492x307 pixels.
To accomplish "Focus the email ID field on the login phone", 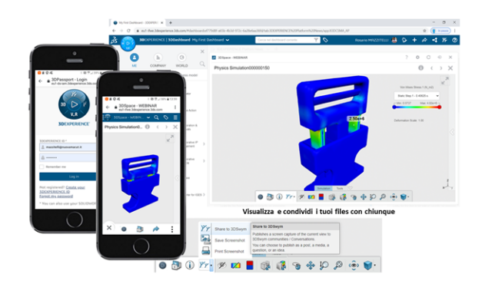I will click(x=68, y=147).
